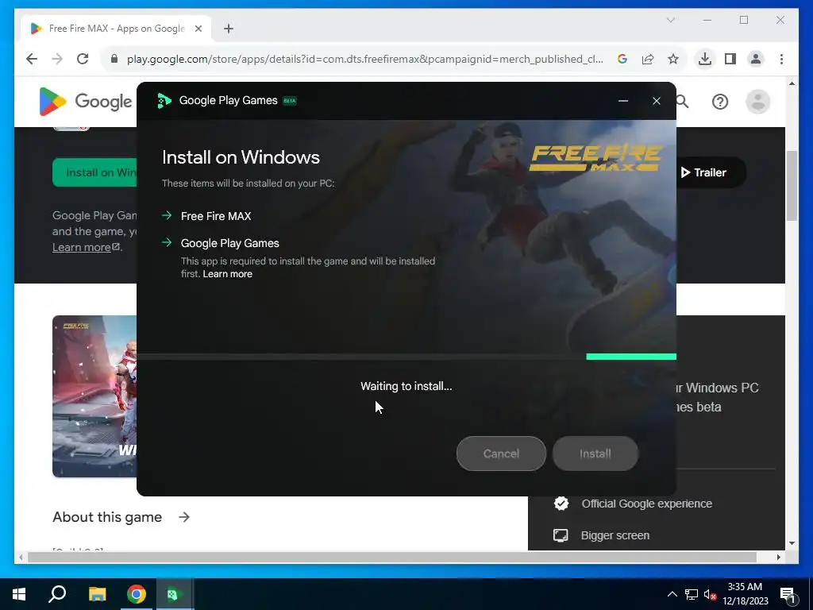Open game screenshot thumbnail

94,396
